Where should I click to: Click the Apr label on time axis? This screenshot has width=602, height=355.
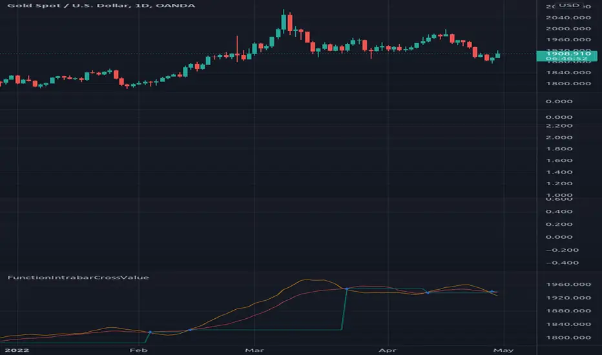(388, 350)
